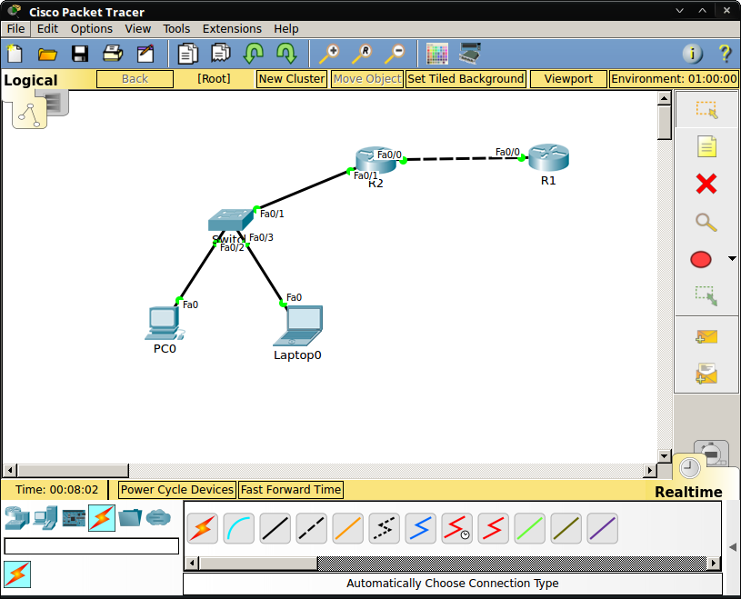Activate the Select/Move arrow tool

tap(706, 108)
